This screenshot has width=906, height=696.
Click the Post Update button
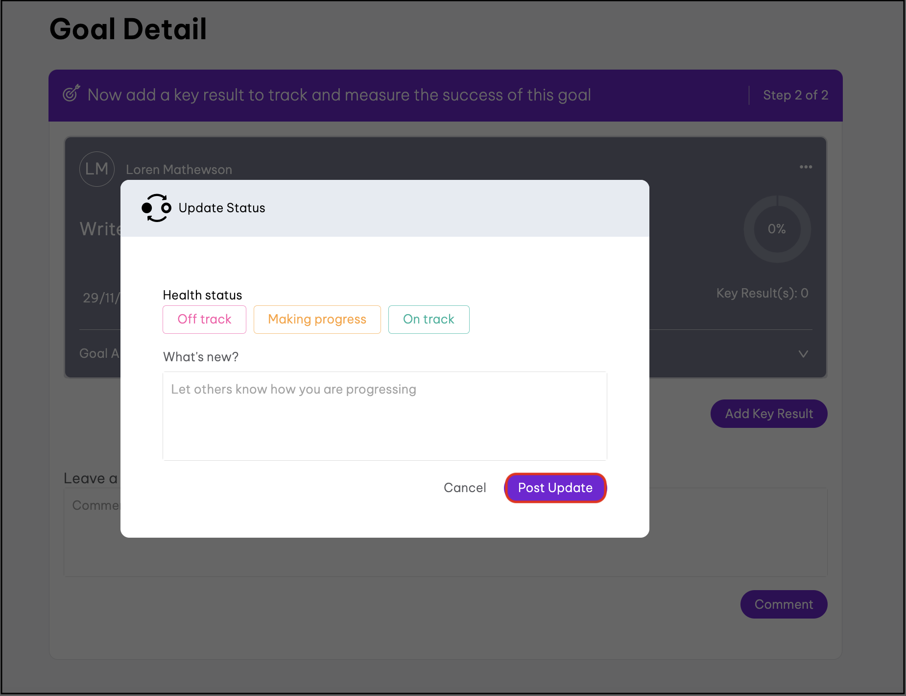coord(555,488)
